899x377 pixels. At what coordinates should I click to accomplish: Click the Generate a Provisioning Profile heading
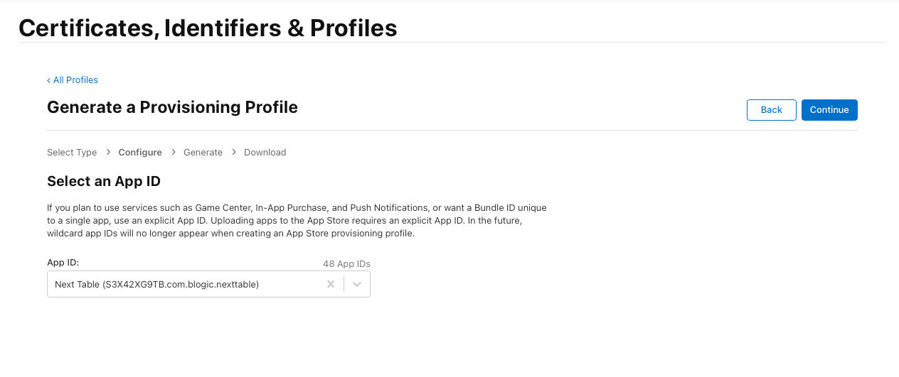pyautogui.click(x=172, y=107)
